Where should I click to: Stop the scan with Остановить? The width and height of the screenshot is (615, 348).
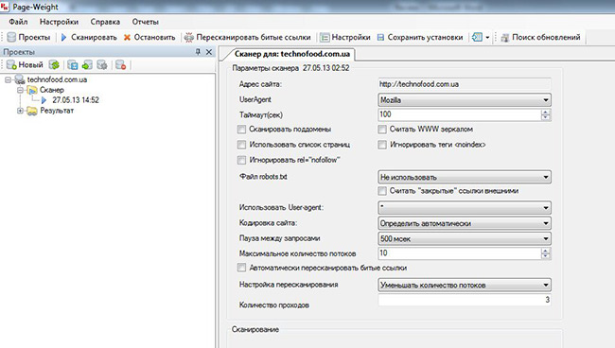pos(149,37)
